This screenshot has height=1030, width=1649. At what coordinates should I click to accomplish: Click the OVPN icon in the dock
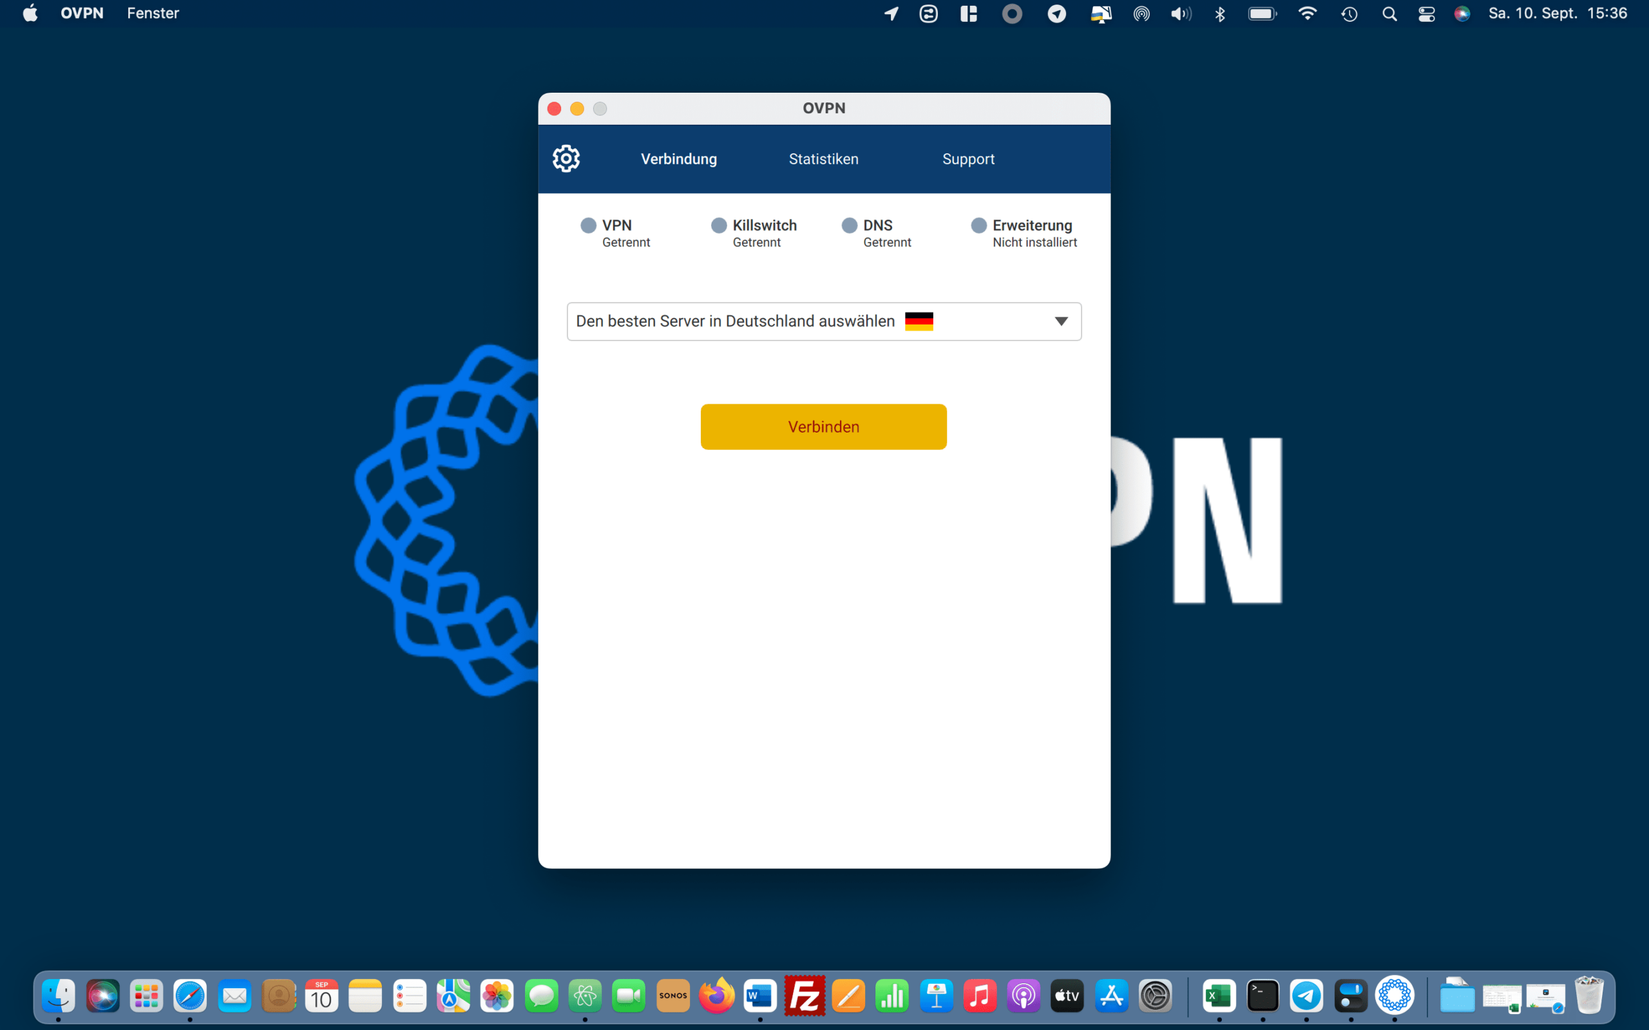coord(1394,996)
